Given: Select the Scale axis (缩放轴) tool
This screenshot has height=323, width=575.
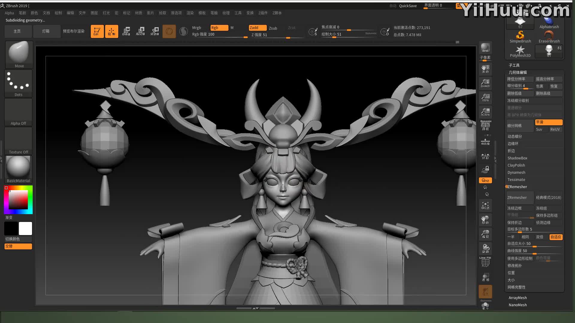Looking at the screenshot, I should pos(140,31).
